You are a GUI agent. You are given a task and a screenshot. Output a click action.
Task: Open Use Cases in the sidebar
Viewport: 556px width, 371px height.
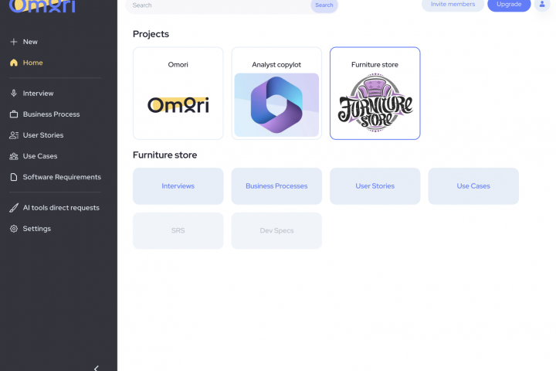point(39,156)
